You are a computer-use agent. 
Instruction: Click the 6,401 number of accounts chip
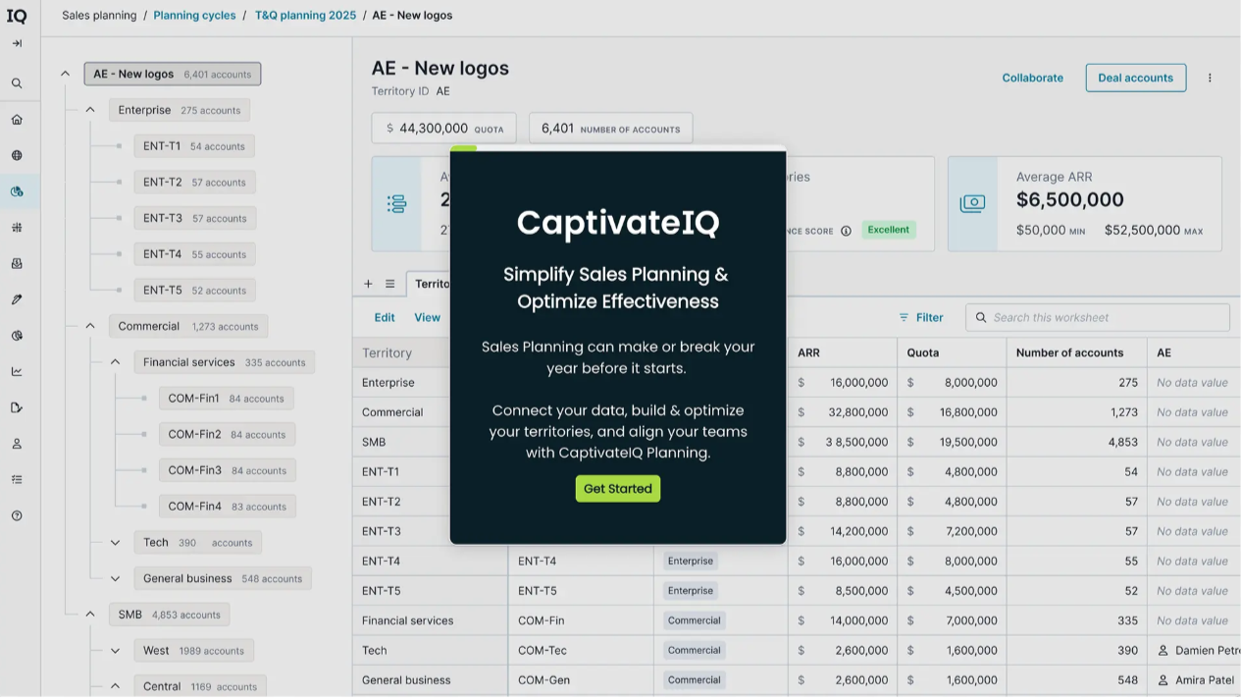pos(610,128)
